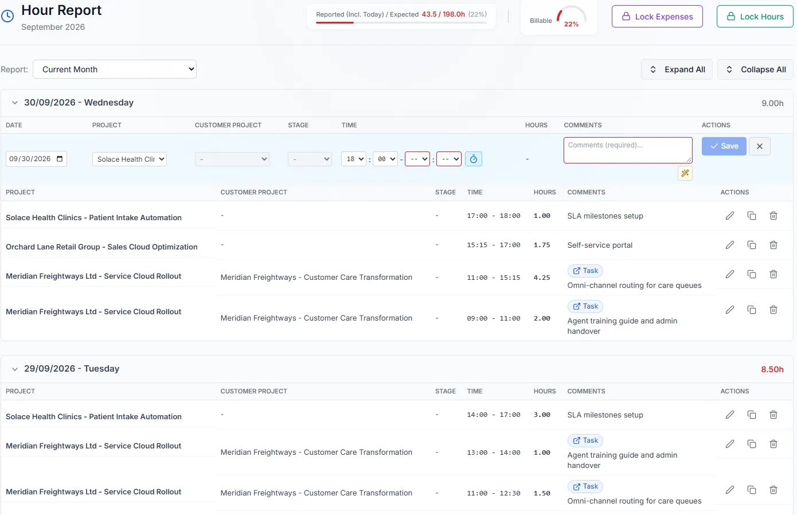This screenshot has width=797, height=515.
Task: Copy the Self-service portal entry
Action: [x=752, y=245]
